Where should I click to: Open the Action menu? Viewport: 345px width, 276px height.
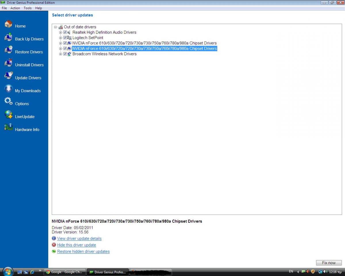pyautogui.click(x=15, y=8)
